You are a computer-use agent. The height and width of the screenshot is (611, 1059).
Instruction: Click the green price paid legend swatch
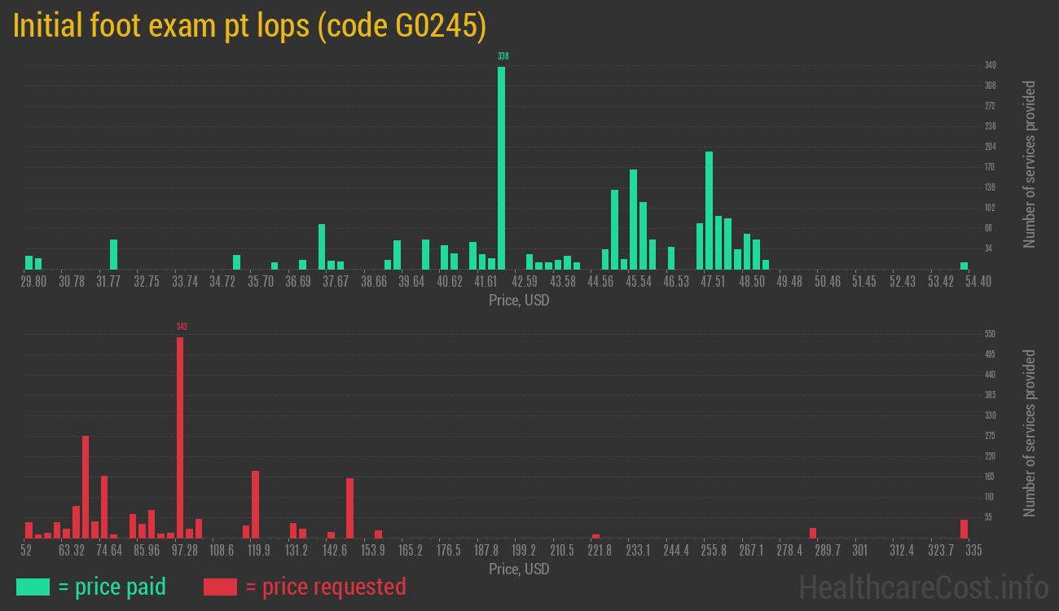coord(33,587)
